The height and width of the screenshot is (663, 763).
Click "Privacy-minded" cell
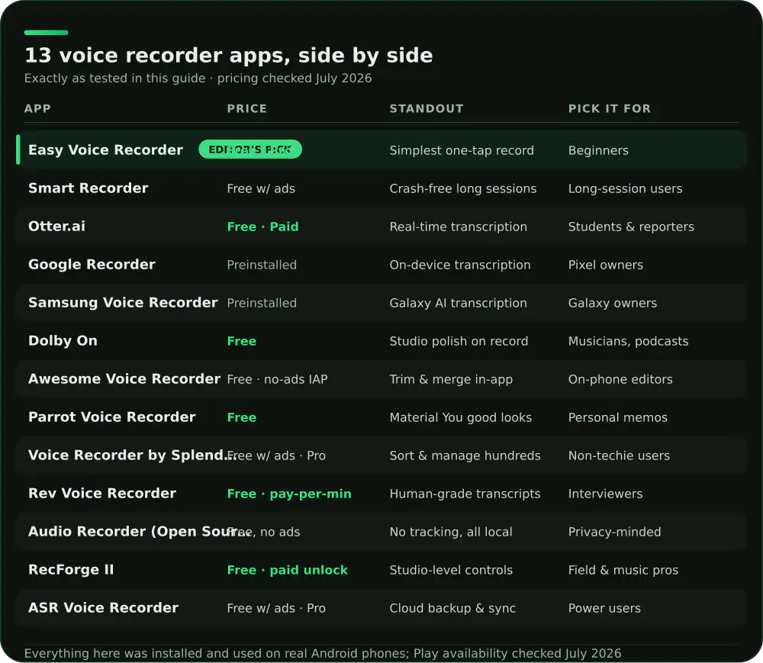tap(614, 532)
